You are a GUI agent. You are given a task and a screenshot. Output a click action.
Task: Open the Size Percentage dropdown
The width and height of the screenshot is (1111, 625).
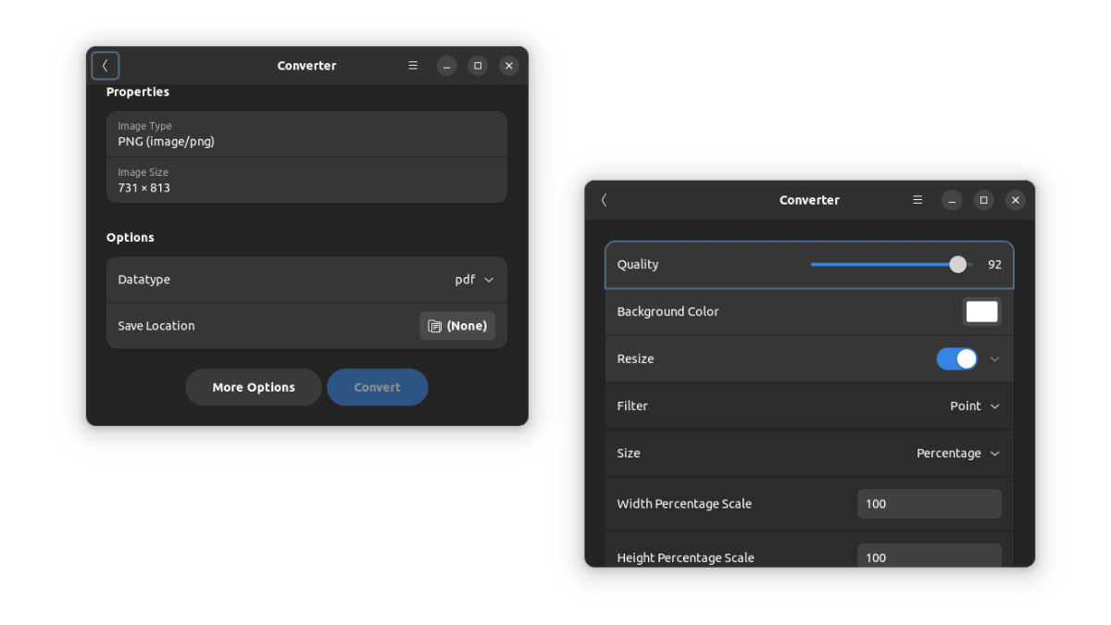(957, 454)
